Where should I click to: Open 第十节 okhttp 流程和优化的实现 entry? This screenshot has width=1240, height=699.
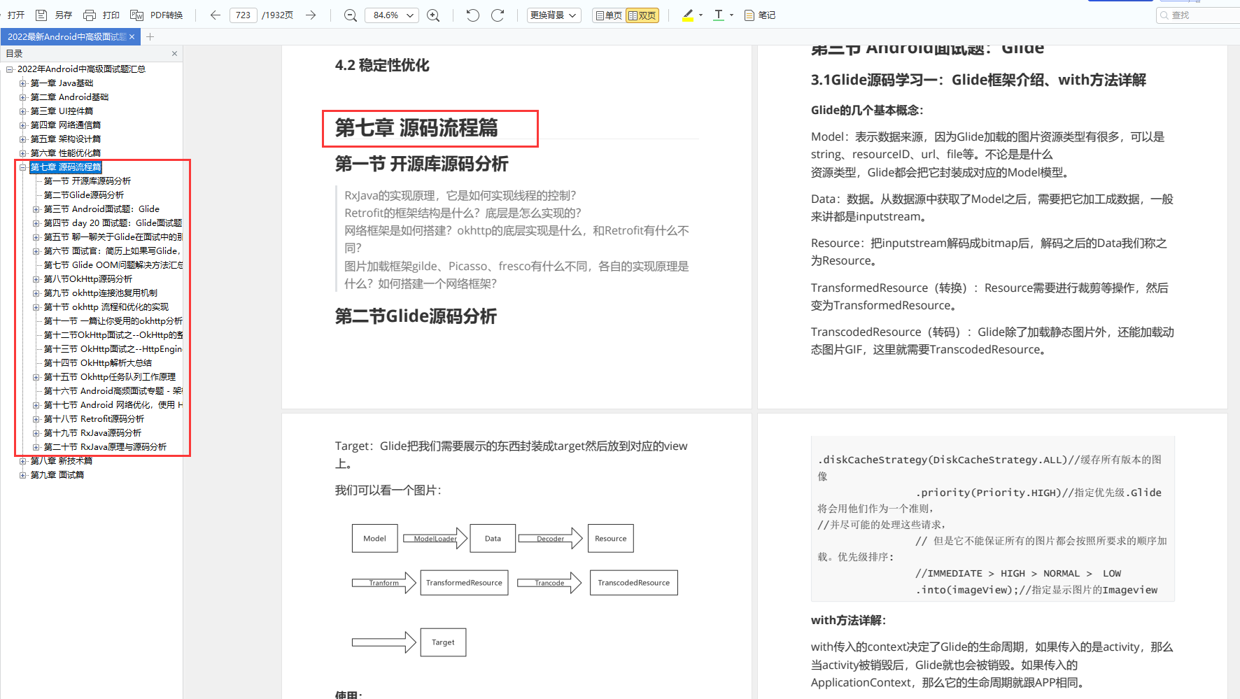106,307
